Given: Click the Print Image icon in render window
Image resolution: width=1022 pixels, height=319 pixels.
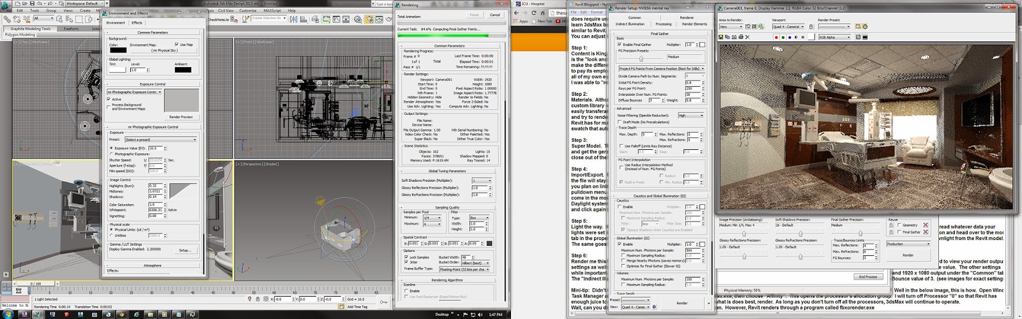Looking at the screenshot, I should 742,37.
